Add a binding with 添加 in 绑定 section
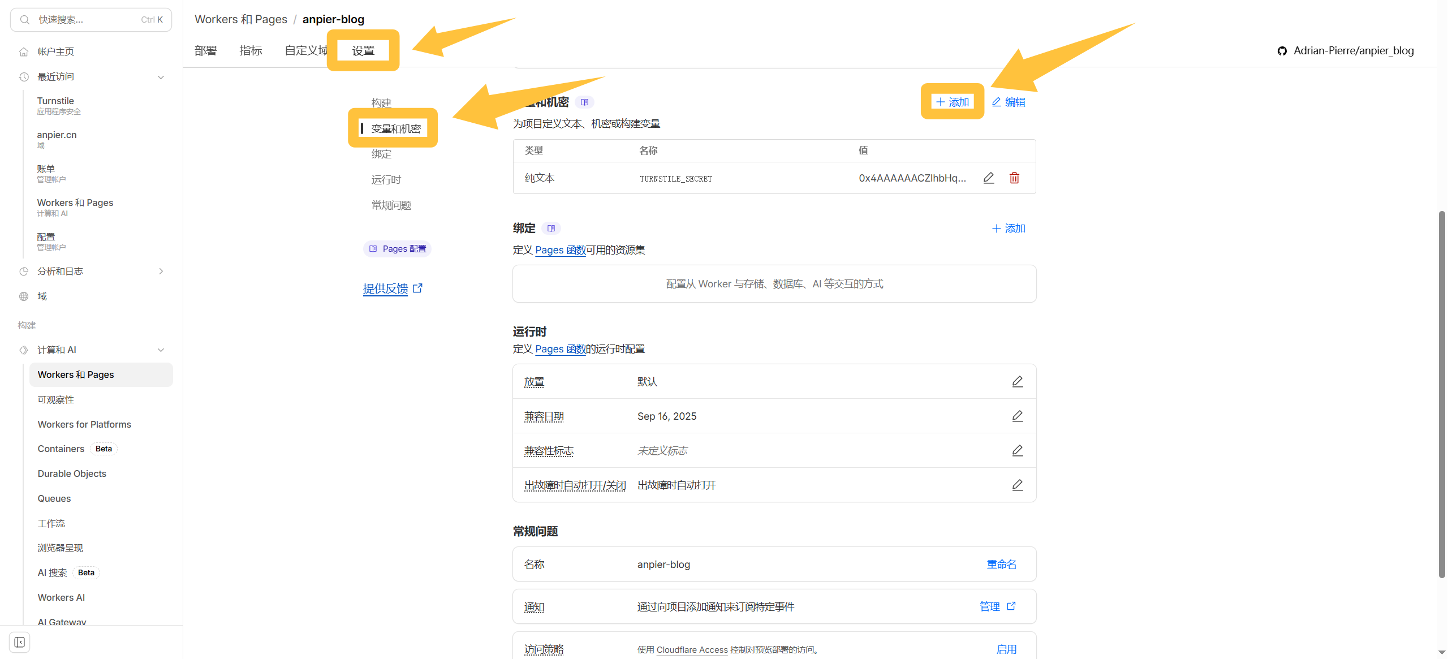 [x=1009, y=229]
